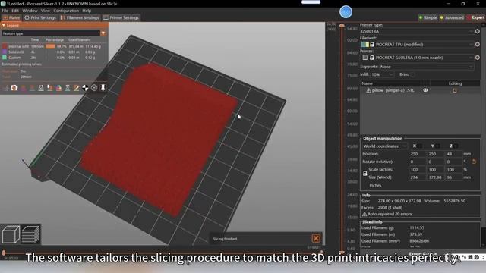Enable the Brim checkbox
This screenshot has height=273, width=486.
point(412,74)
